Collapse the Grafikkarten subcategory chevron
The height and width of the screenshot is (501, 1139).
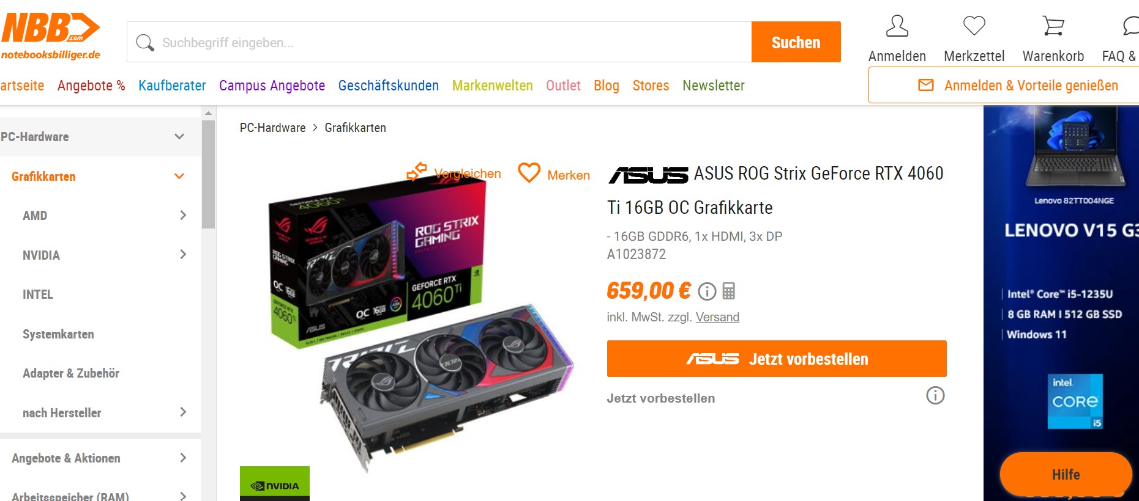[x=179, y=177]
